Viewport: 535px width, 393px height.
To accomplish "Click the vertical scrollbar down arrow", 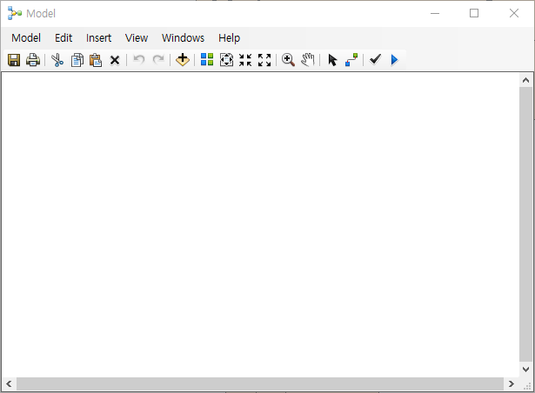I will [525, 370].
